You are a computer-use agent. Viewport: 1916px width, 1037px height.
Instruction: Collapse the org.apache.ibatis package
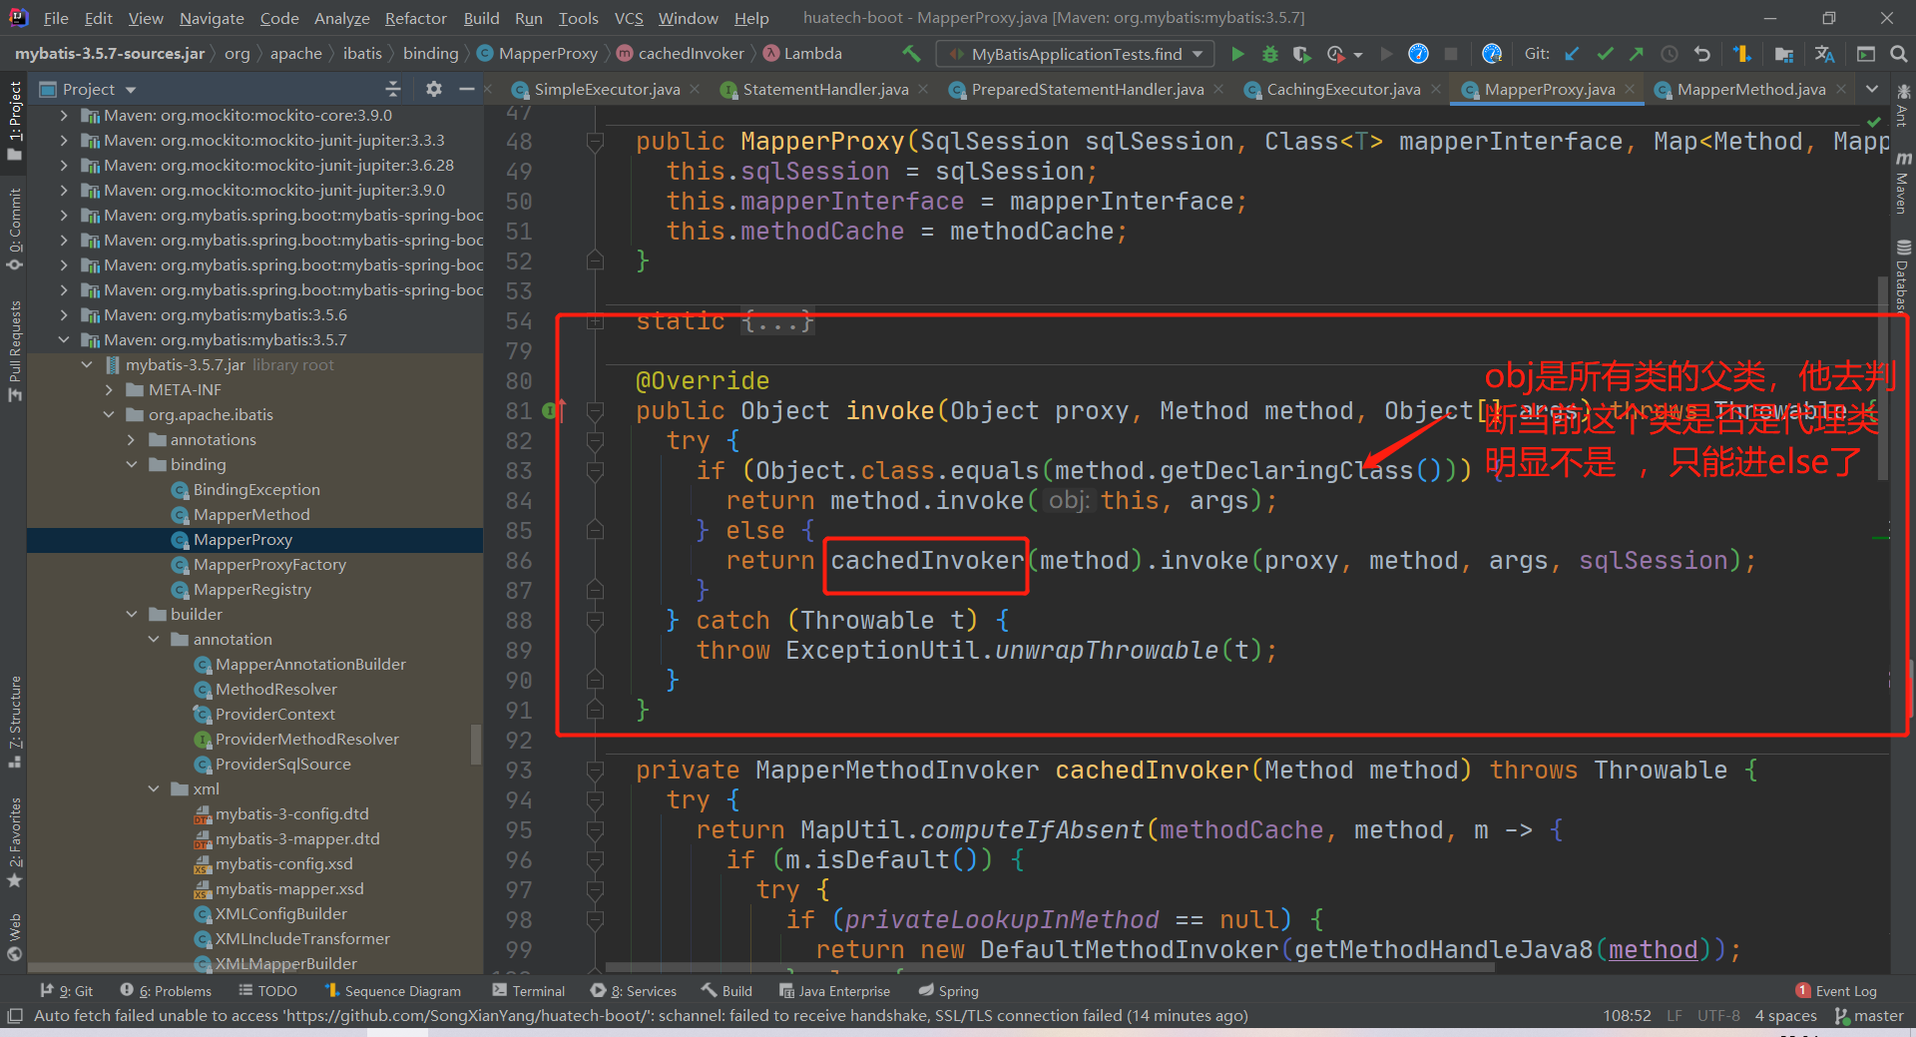point(109,415)
